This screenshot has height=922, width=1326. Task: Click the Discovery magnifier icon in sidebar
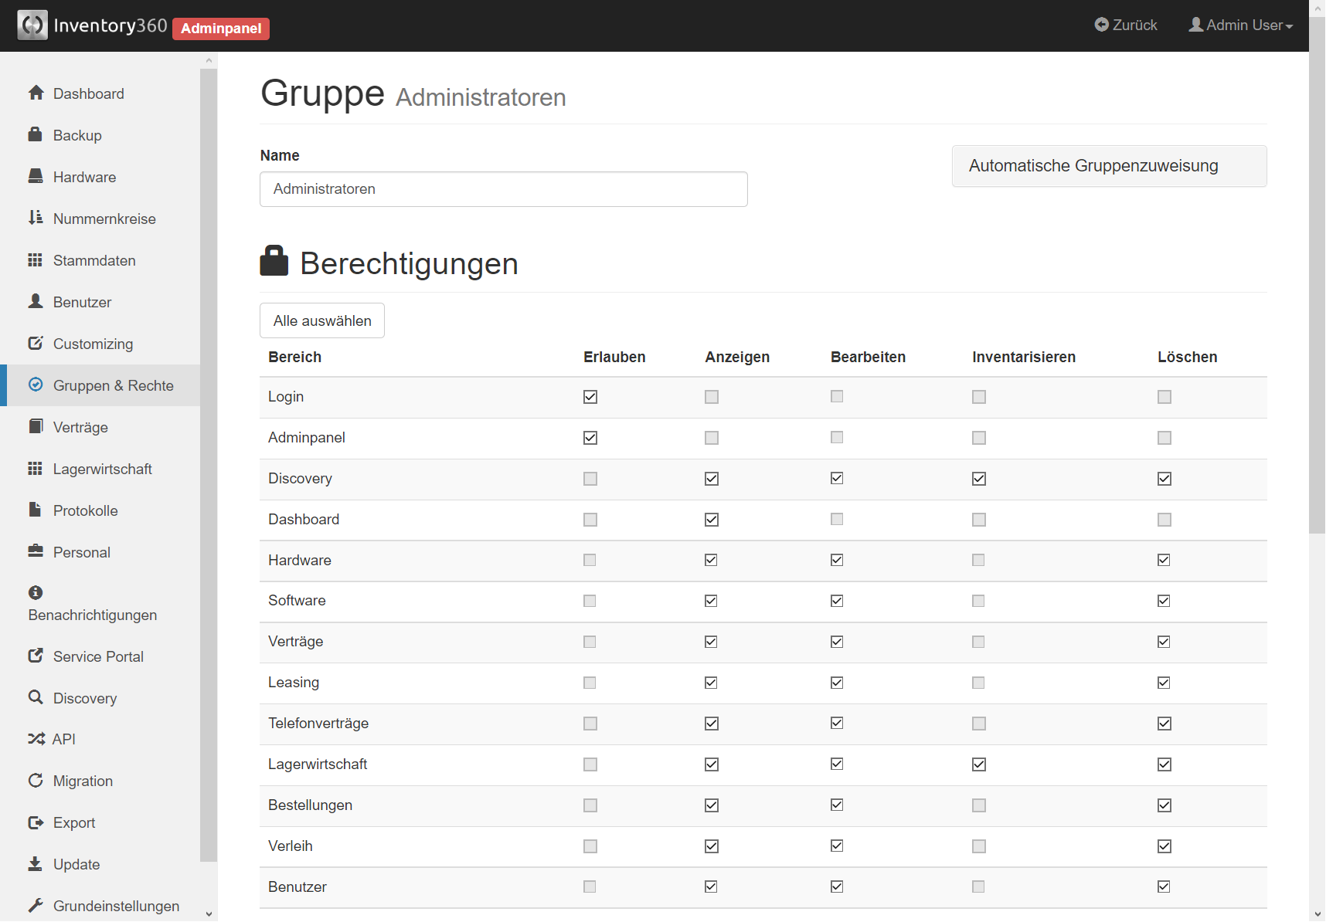pyautogui.click(x=36, y=697)
